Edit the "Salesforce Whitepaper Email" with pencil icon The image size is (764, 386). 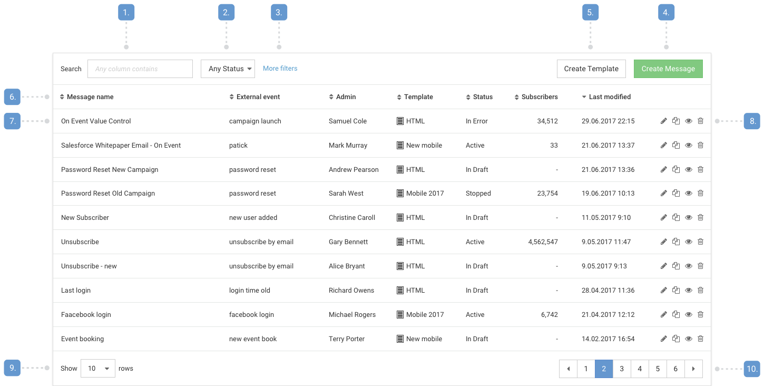tap(663, 145)
